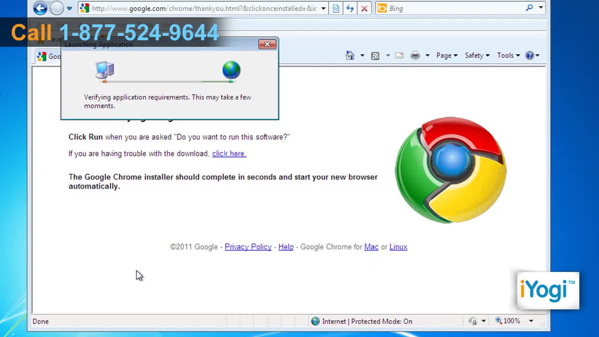Click the magnifier Search button
Image resolution: width=599 pixels, height=337 pixels.
click(529, 8)
